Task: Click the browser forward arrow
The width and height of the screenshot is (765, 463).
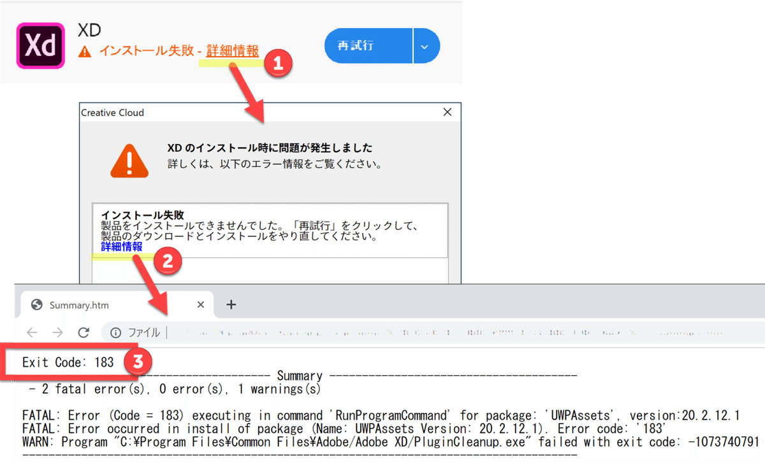Action: click(x=58, y=332)
